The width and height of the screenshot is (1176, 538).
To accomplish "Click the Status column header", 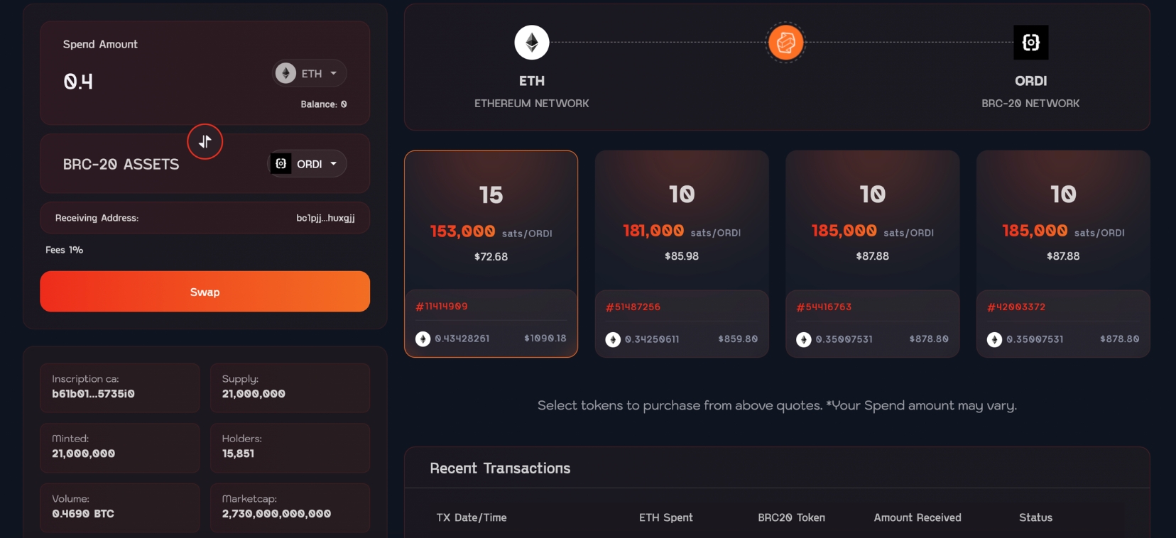I will coord(1035,517).
